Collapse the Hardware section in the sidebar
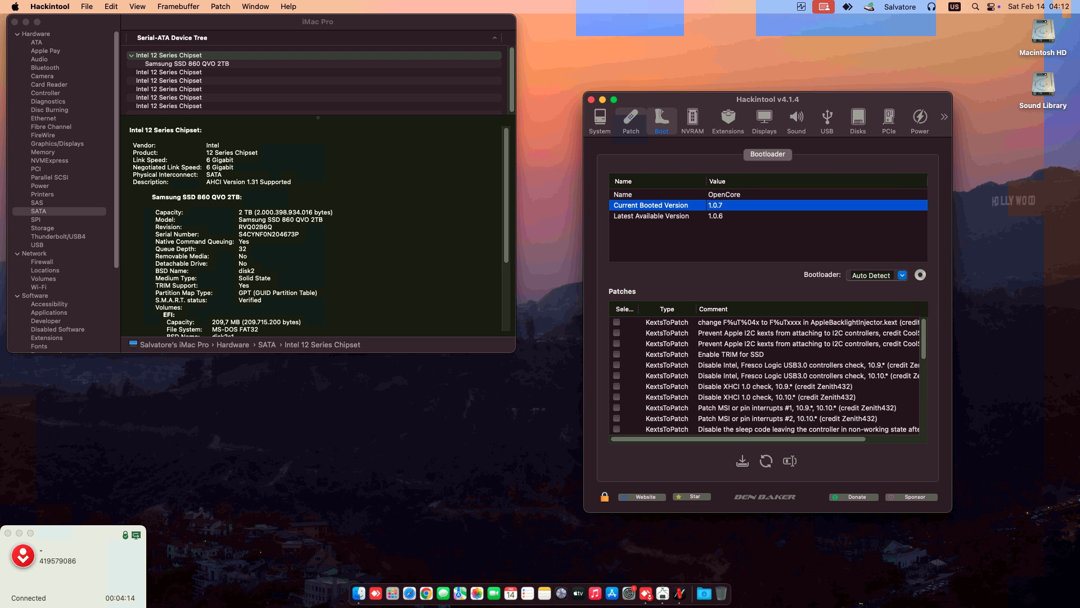The width and height of the screenshot is (1080, 608). pyautogui.click(x=17, y=34)
